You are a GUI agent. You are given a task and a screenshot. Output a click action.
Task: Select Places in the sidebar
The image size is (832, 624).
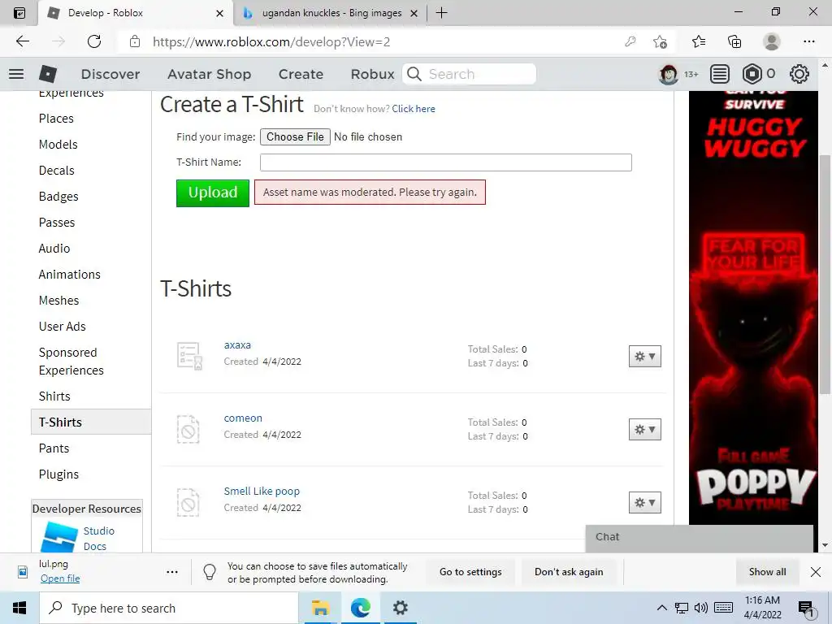(56, 119)
